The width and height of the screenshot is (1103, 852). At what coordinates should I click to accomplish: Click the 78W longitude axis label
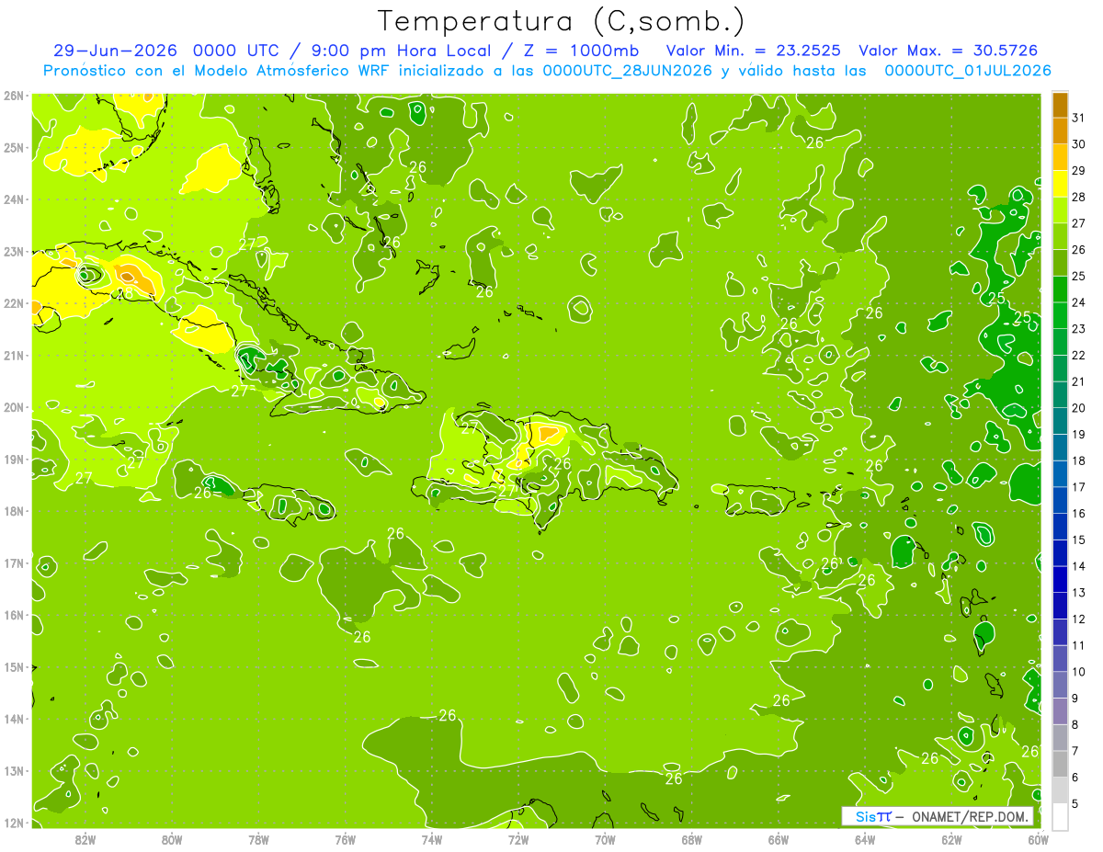258,838
